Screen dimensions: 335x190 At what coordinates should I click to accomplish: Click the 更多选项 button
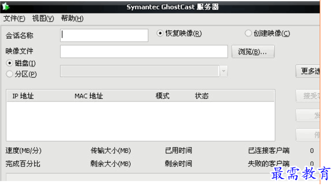tap(308, 71)
